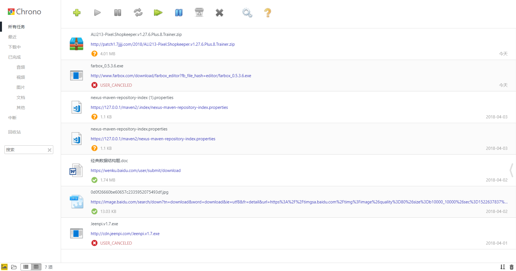Open the cdn.jeenpi.com Jeenpi URL link
Image resolution: width=516 pixels, height=271 pixels.
tap(125, 234)
